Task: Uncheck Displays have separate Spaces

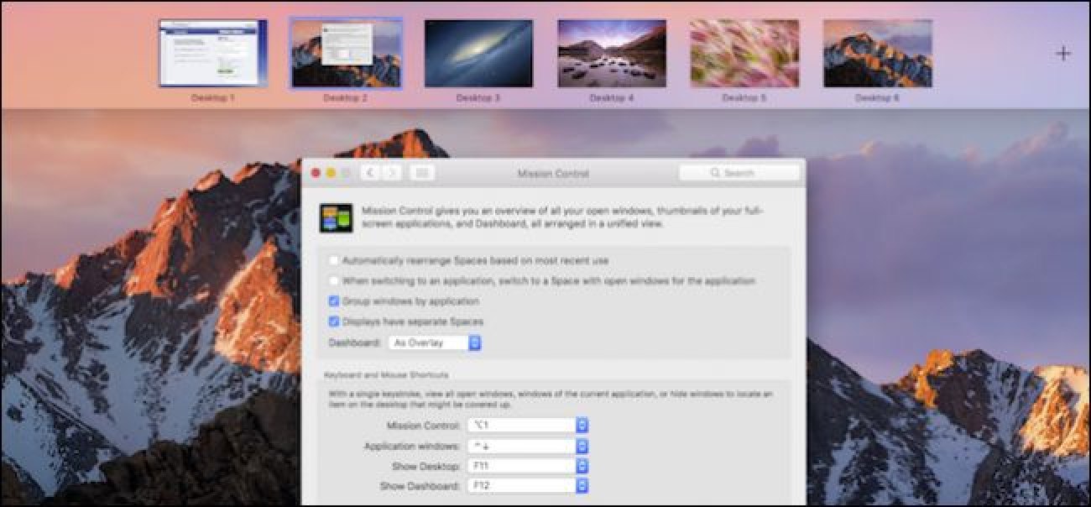Action: [x=334, y=321]
